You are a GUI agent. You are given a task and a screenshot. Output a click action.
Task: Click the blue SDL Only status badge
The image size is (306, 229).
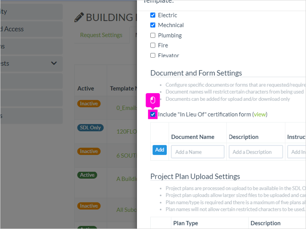(x=90, y=128)
